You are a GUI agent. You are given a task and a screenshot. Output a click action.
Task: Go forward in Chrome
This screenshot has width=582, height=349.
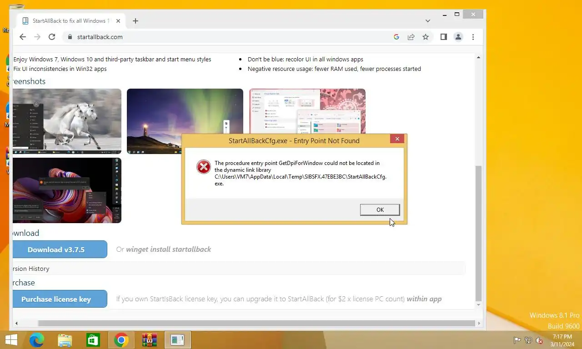(x=37, y=37)
